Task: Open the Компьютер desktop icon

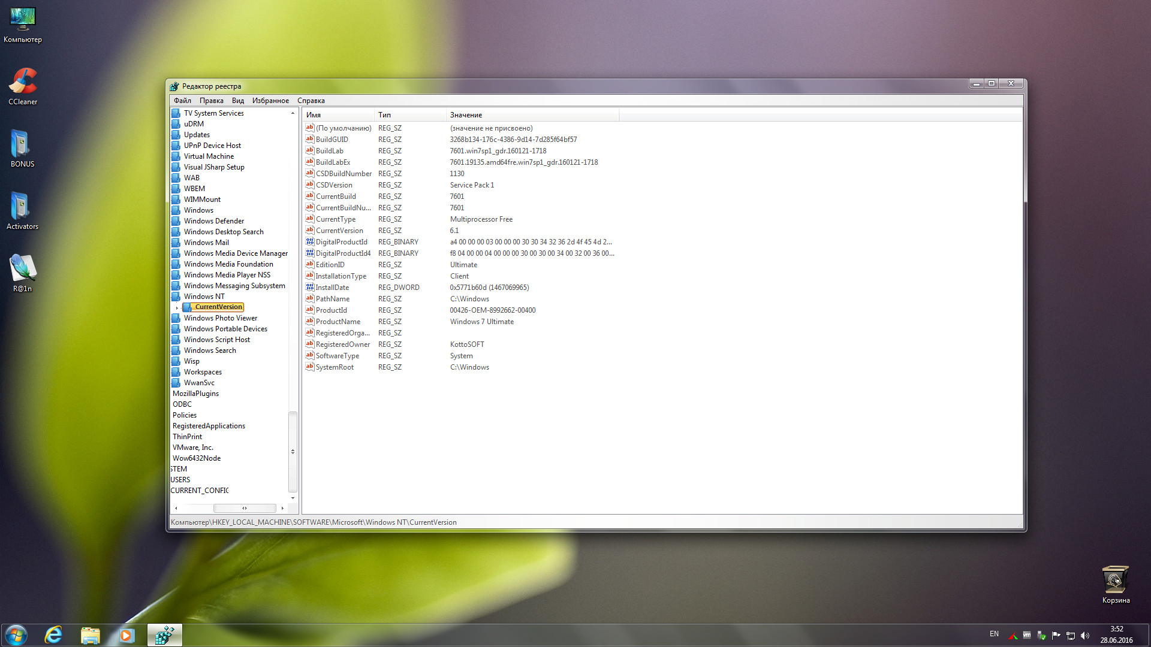Action: point(23,25)
